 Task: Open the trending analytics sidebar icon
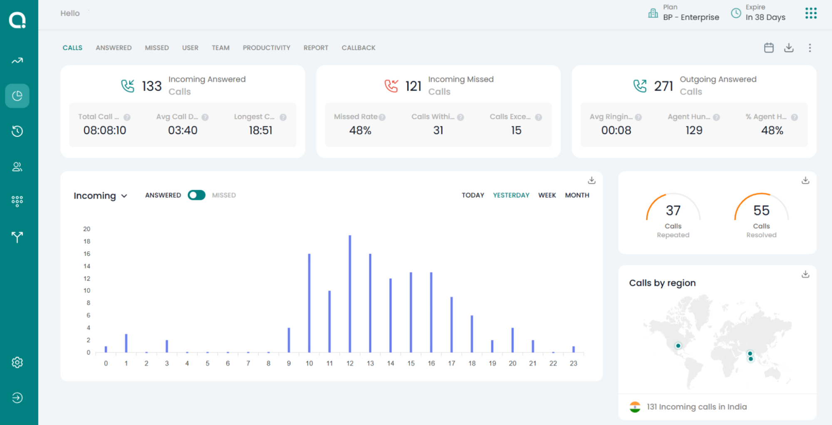tap(17, 61)
